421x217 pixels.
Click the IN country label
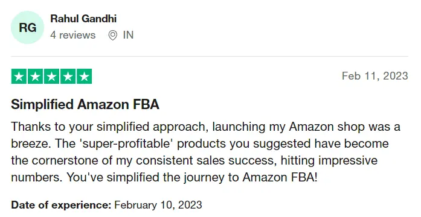(128, 35)
